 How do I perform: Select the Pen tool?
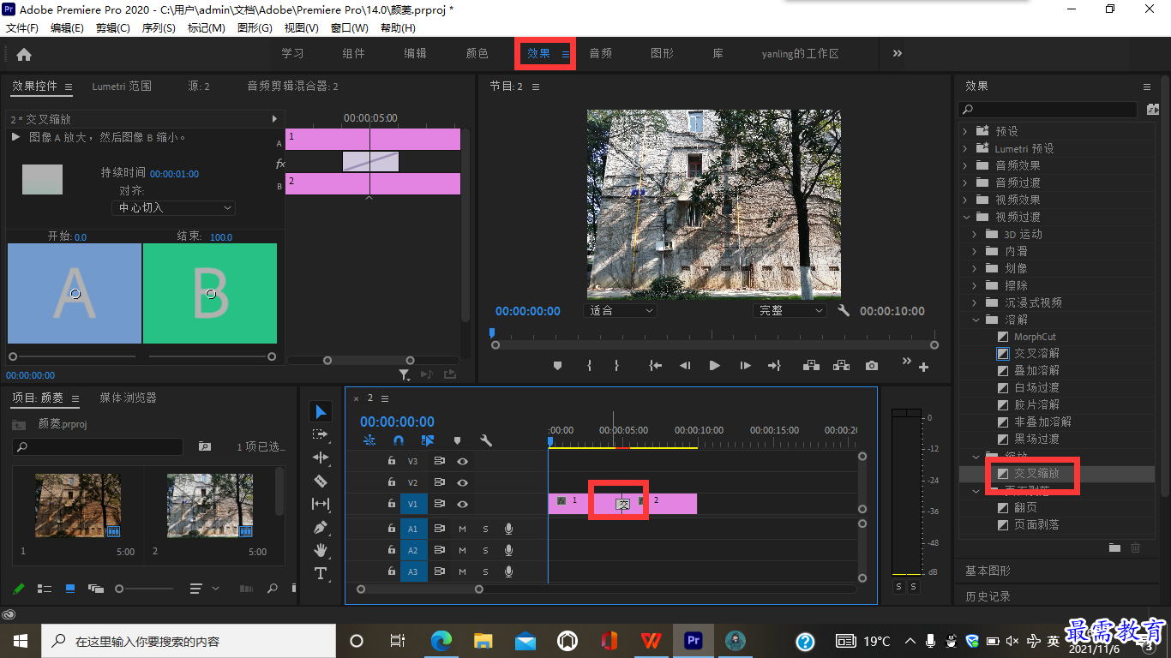pos(321,527)
